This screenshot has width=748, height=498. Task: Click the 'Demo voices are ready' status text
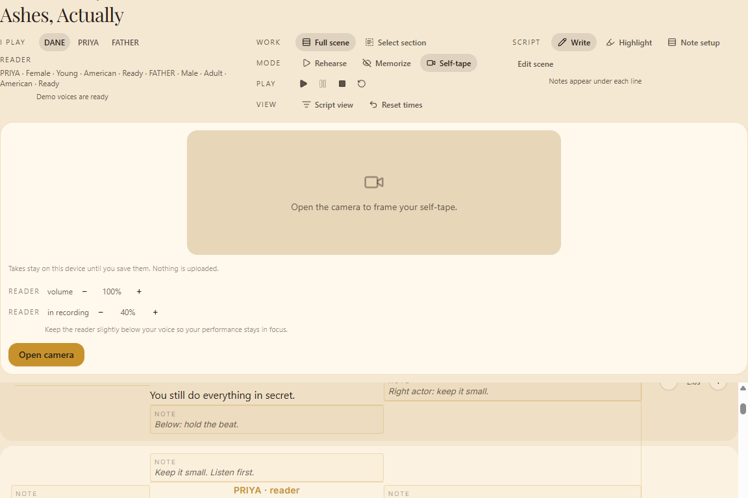click(x=73, y=97)
